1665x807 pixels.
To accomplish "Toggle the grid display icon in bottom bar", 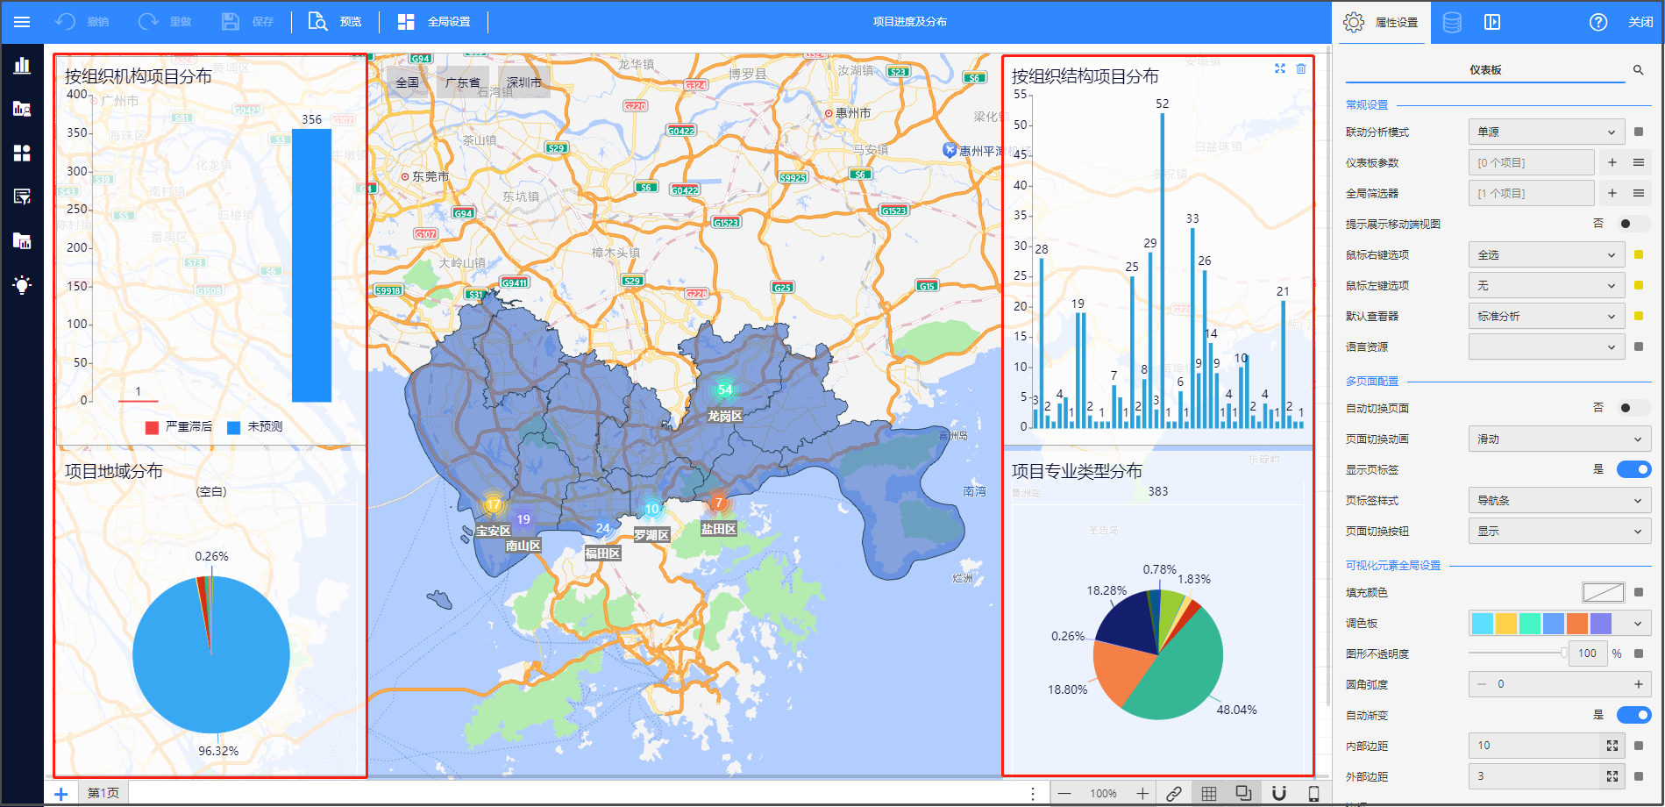I will coord(1209,794).
